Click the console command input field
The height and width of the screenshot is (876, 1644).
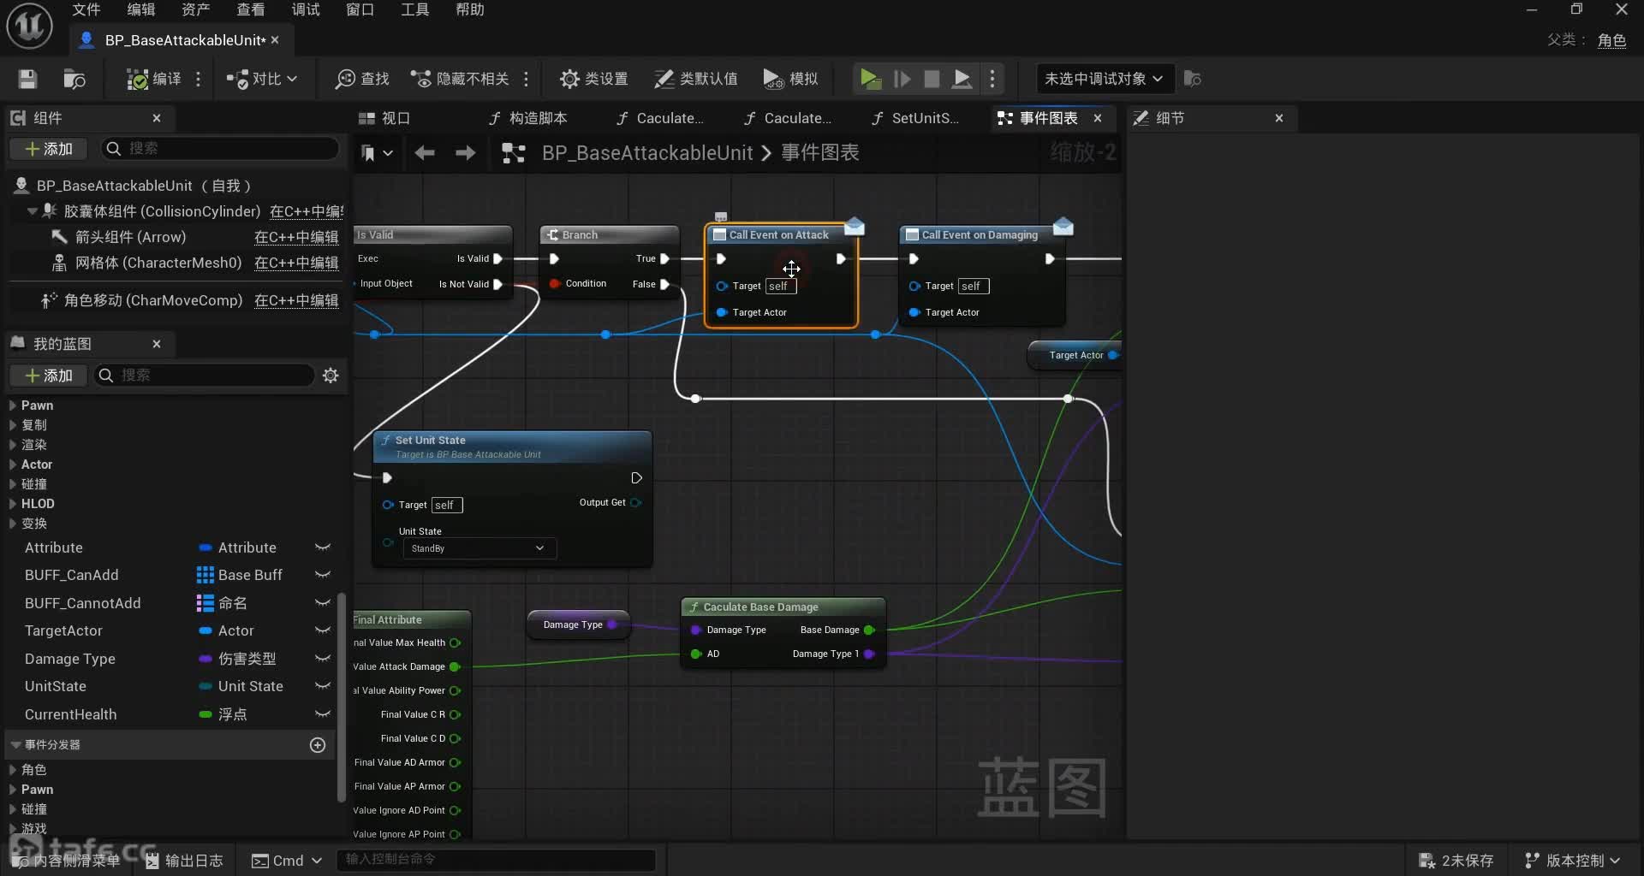(497, 859)
